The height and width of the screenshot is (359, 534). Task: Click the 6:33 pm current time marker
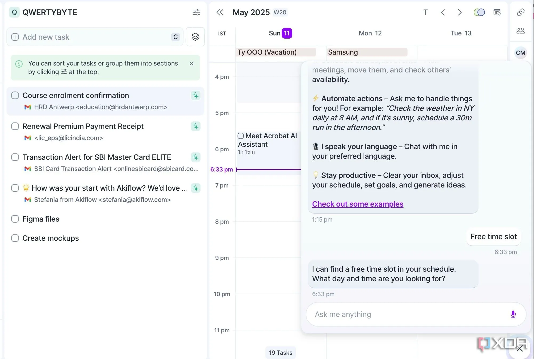(x=222, y=169)
